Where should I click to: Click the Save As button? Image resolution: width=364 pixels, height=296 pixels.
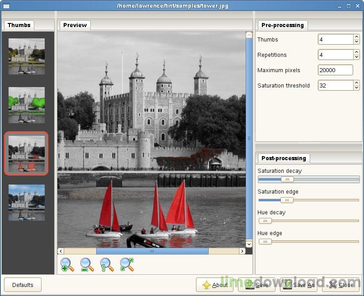(x=299, y=285)
